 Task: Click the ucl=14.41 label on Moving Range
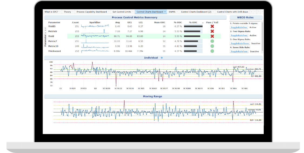256,104
